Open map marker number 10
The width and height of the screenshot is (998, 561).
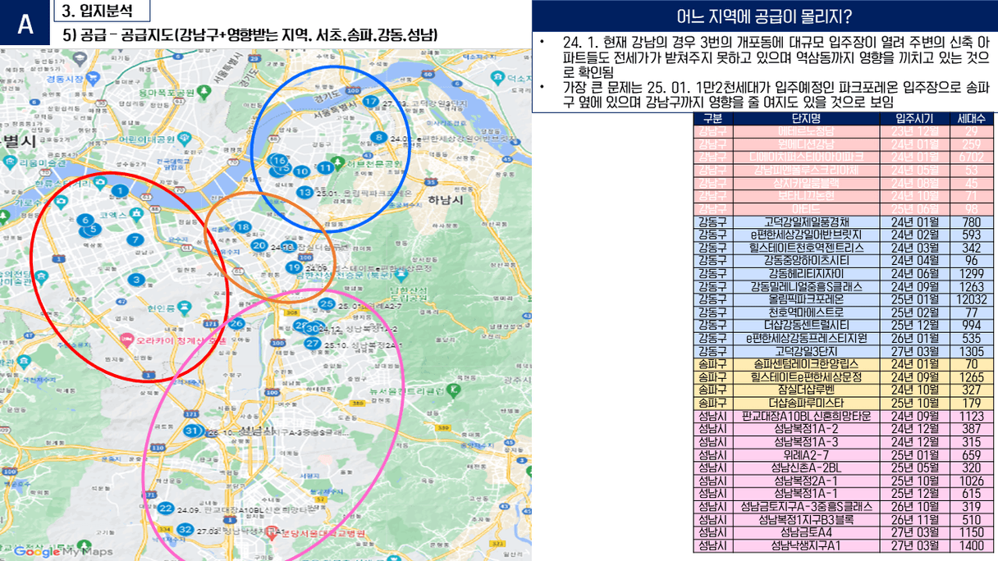[x=302, y=171]
